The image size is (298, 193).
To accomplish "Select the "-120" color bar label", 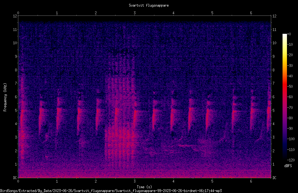I will [291, 160].
